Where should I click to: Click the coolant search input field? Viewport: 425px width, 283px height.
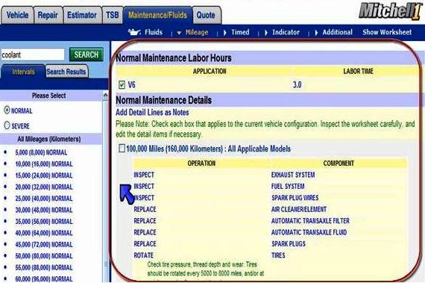tap(33, 55)
